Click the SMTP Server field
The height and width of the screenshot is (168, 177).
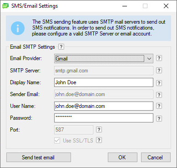coord(104,71)
